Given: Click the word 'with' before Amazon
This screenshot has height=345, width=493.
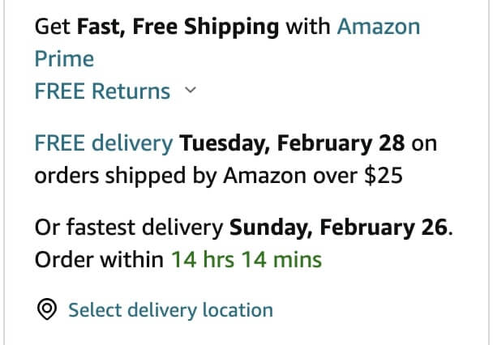Looking at the screenshot, I should click(x=308, y=27).
